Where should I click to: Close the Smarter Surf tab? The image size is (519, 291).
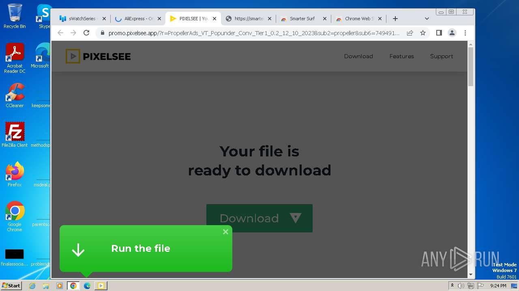click(x=325, y=19)
